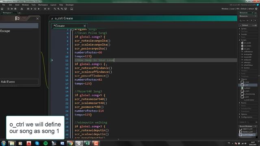Expand Sprites folder in resources
The height and width of the screenshot is (146, 260).
(239, 29)
